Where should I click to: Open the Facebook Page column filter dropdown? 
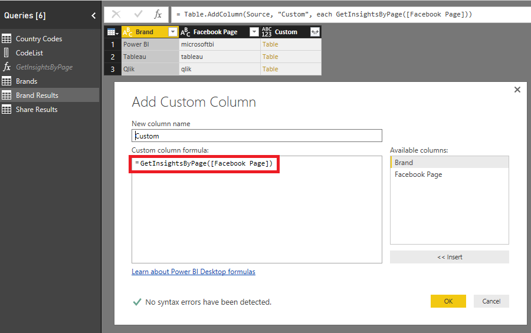[254, 32]
